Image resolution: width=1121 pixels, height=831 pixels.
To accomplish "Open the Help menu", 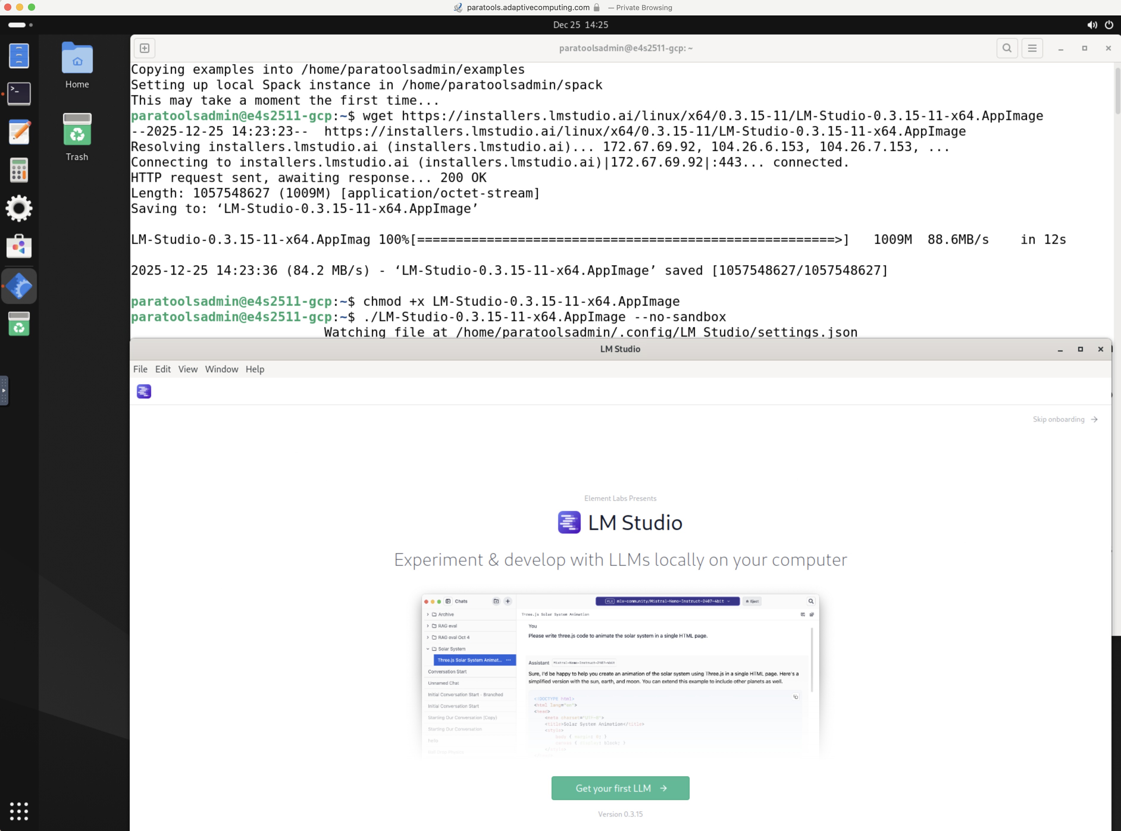I will tap(255, 369).
